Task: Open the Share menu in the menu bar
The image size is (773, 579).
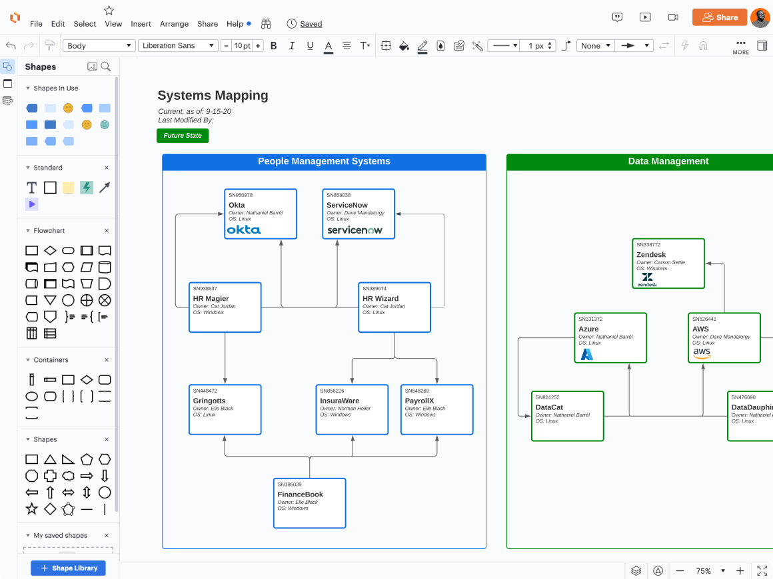Action: coord(207,23)
